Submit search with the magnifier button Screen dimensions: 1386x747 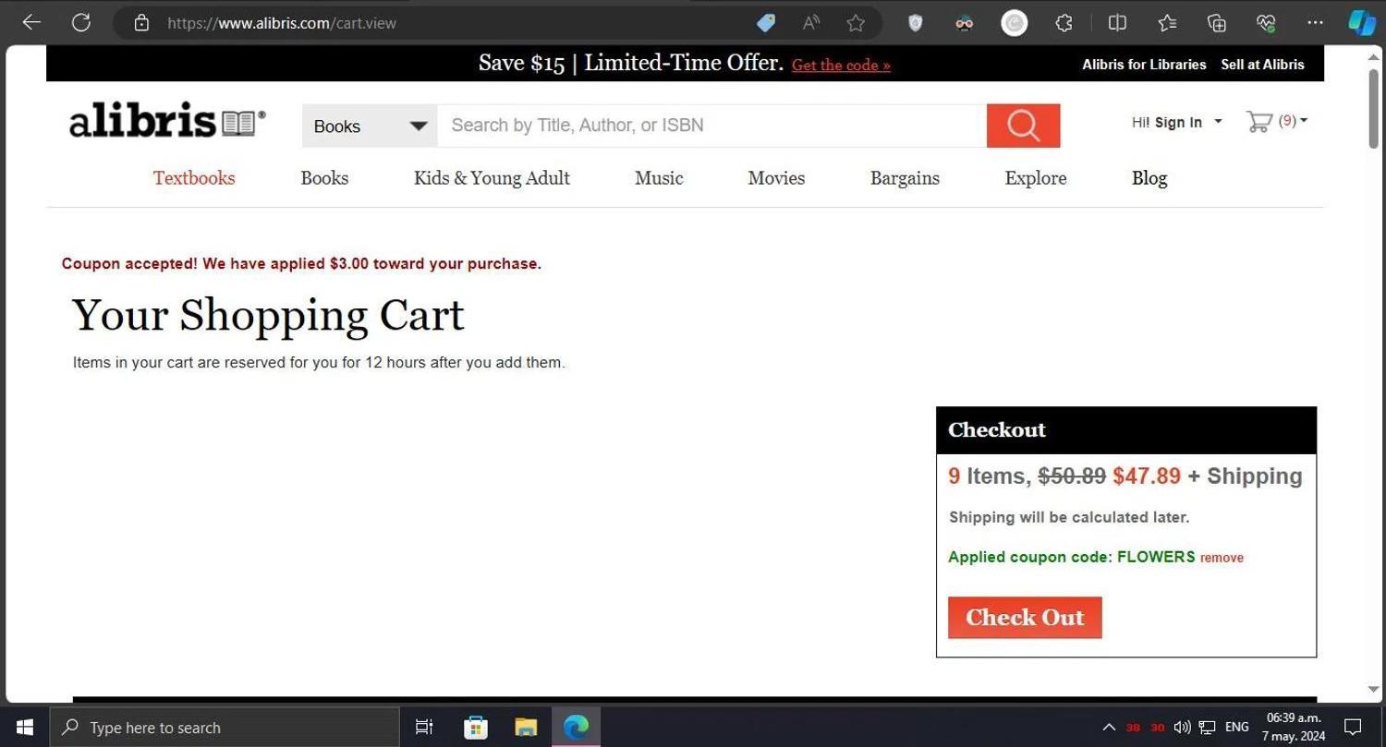[x=1023, y=126]
